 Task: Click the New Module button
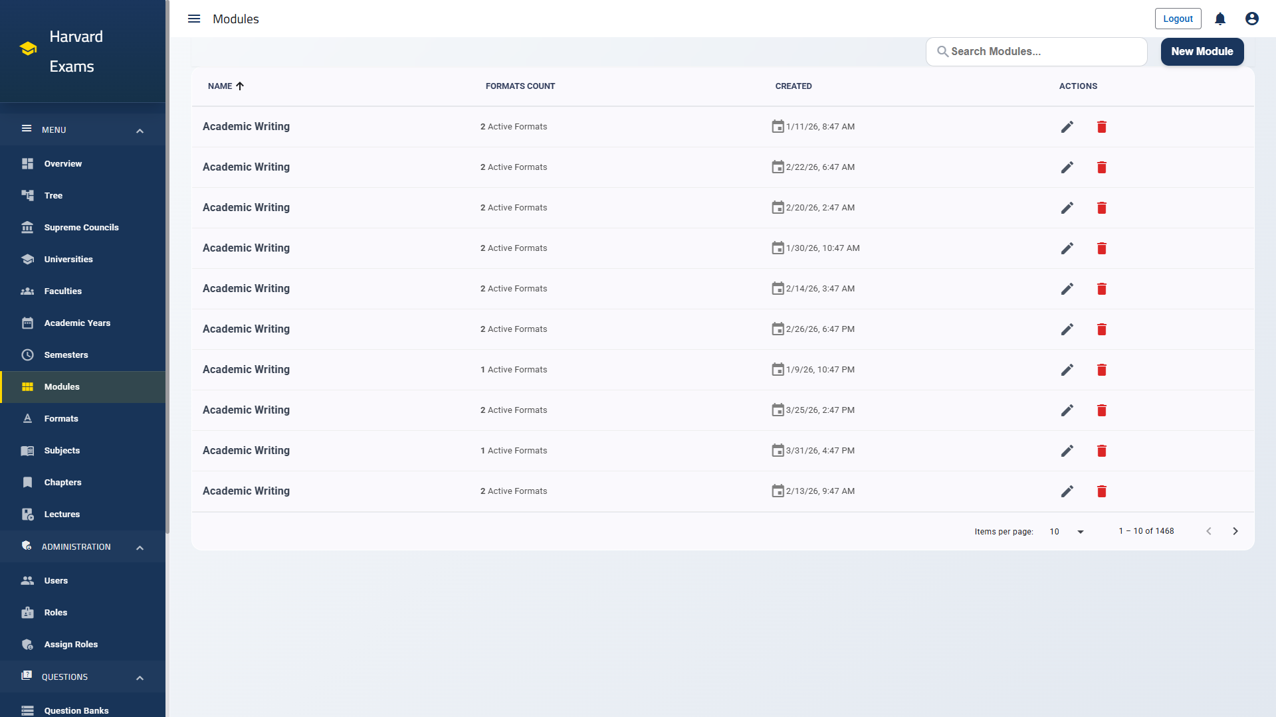tap(1202, 51)
